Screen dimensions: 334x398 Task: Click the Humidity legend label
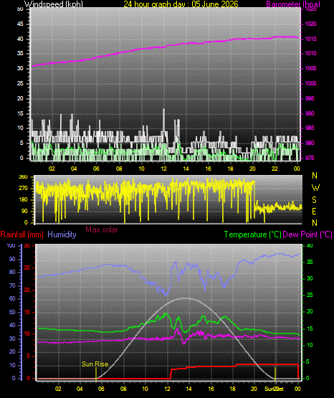click(62, 234)
